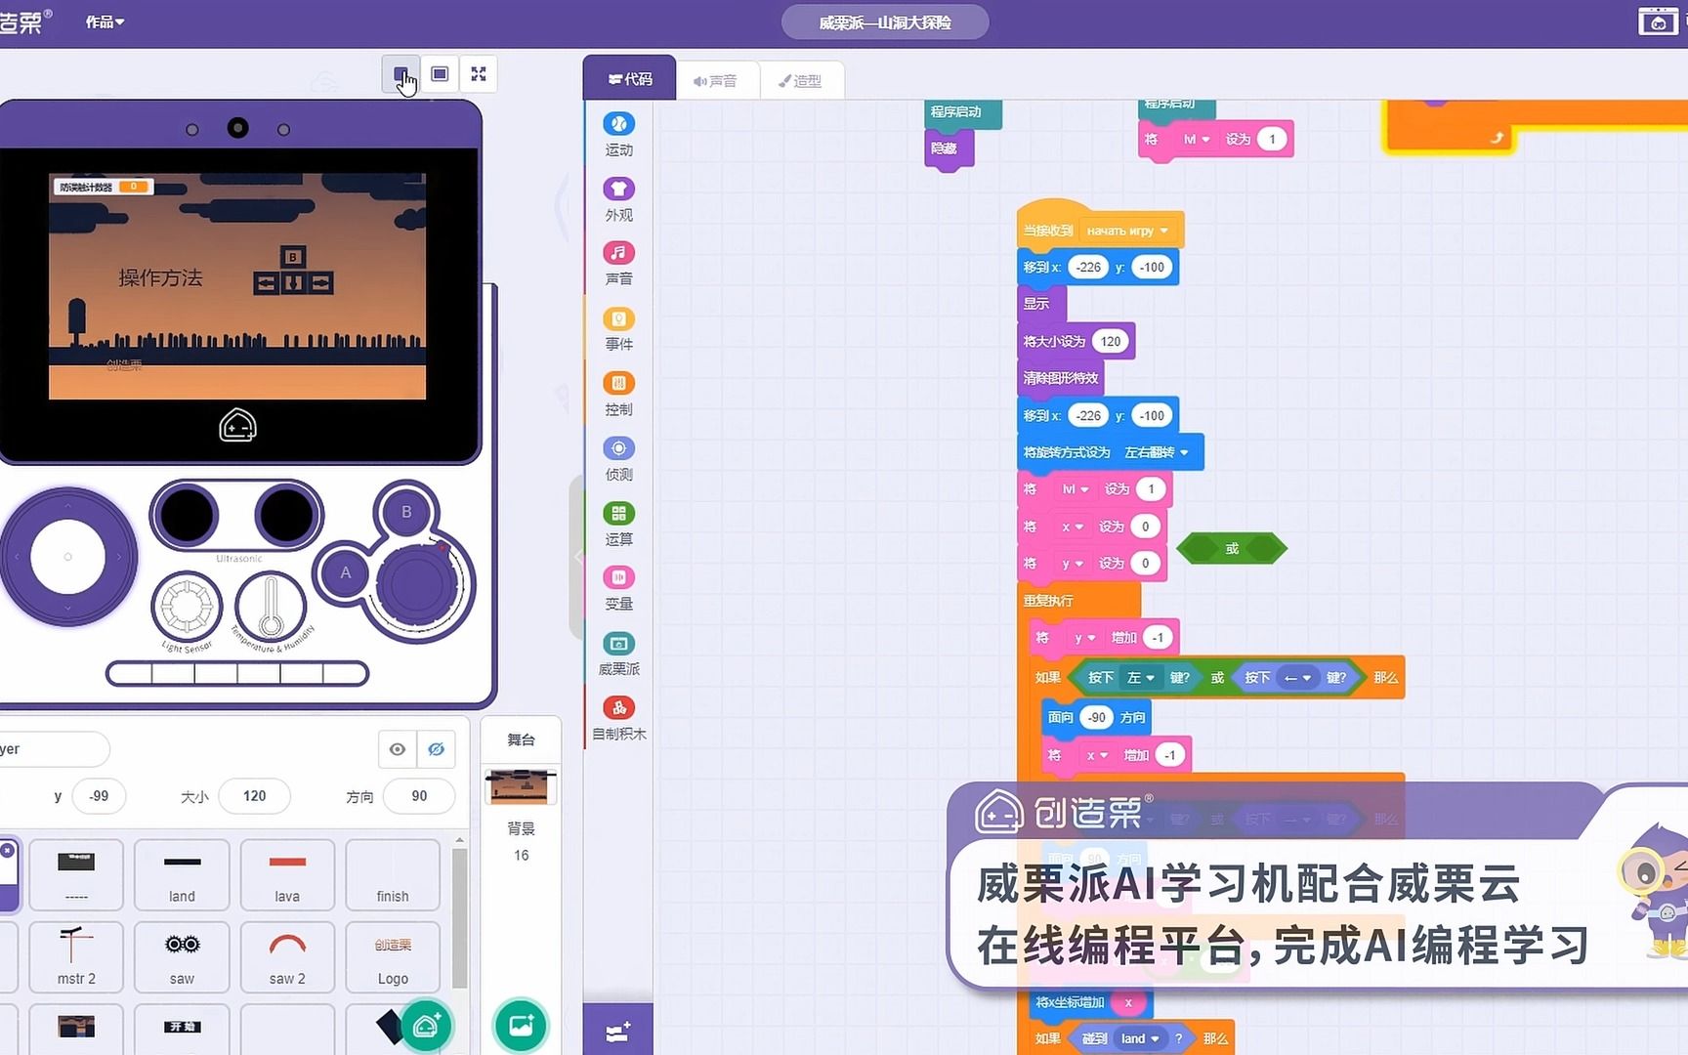The width and height of the screenshot is (1688, 1055).
Task: Click the Light Sensor dial
Action: [187, 607]
